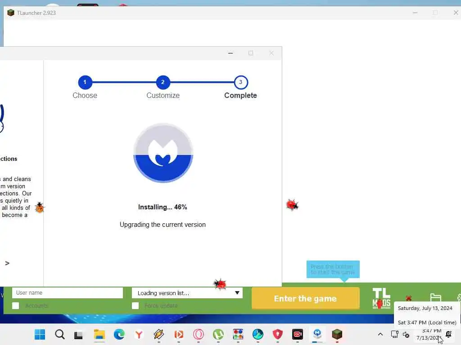Click the right chevron in installer sidebar

(x=7, y=263)
